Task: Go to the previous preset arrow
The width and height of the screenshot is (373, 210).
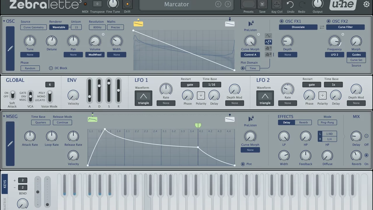Action: 218,4
